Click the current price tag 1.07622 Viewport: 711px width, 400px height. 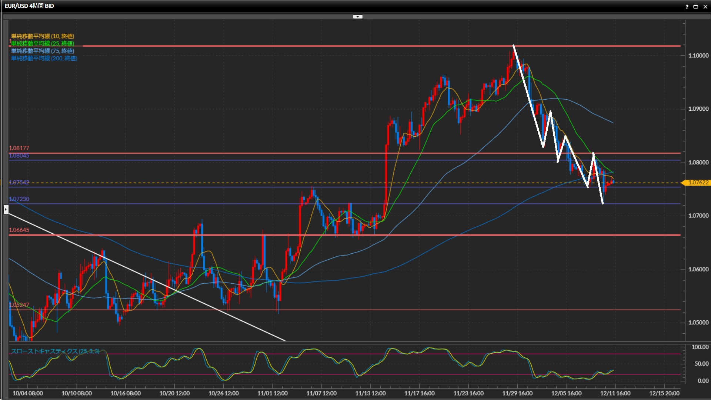click(698, 183)
